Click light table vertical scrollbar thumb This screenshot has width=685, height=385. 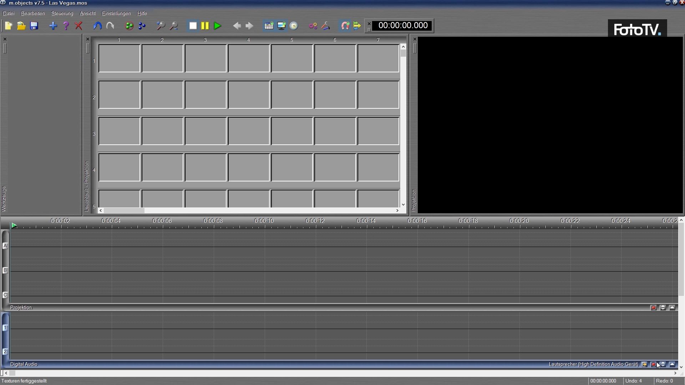[x=403, y=53]
